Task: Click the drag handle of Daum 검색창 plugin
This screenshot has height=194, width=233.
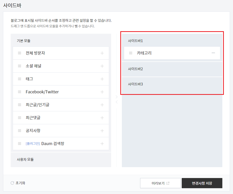Action: pos(20,144)
